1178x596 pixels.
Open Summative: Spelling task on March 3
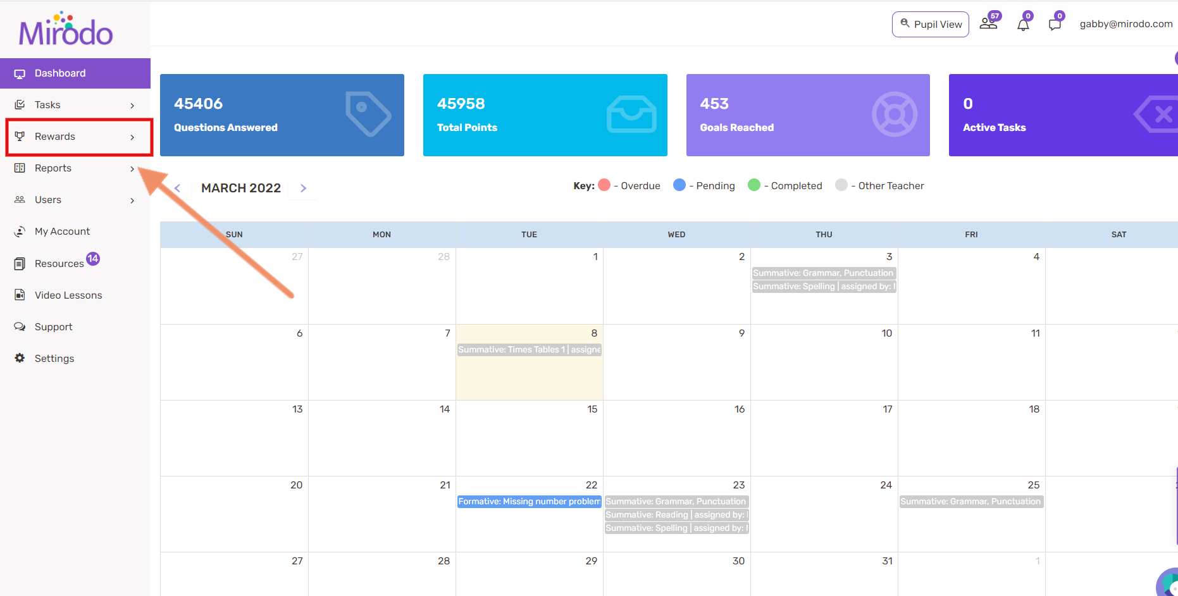point(824,287)
